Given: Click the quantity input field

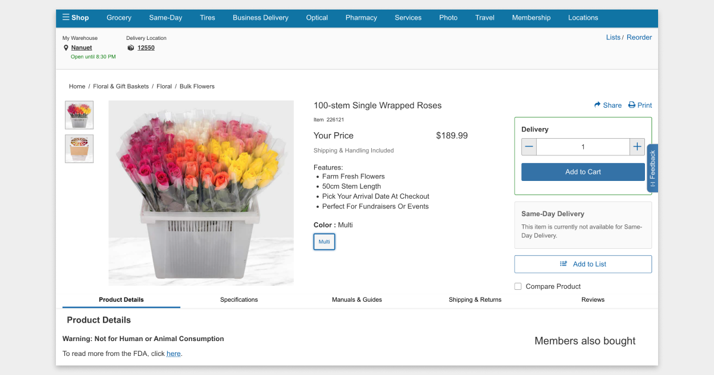Looking at the screenshot, I should 583,147.
